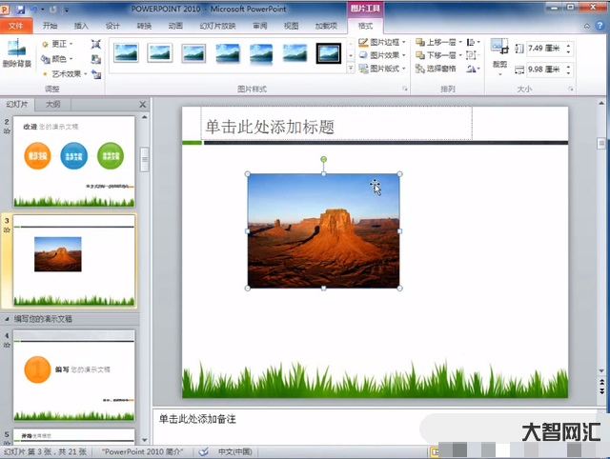610x459 pixels.
Task: Open Picture Effects (图片效果) options
Action: [386, 55]
